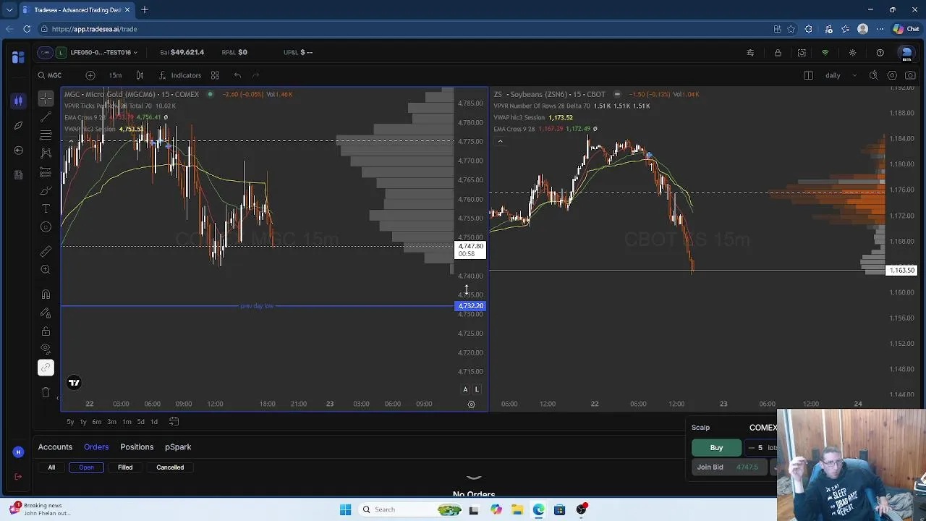Click the trash icon to remove drawings
Image resolution: width=926 pixels, height=521 pixels.
46,392
